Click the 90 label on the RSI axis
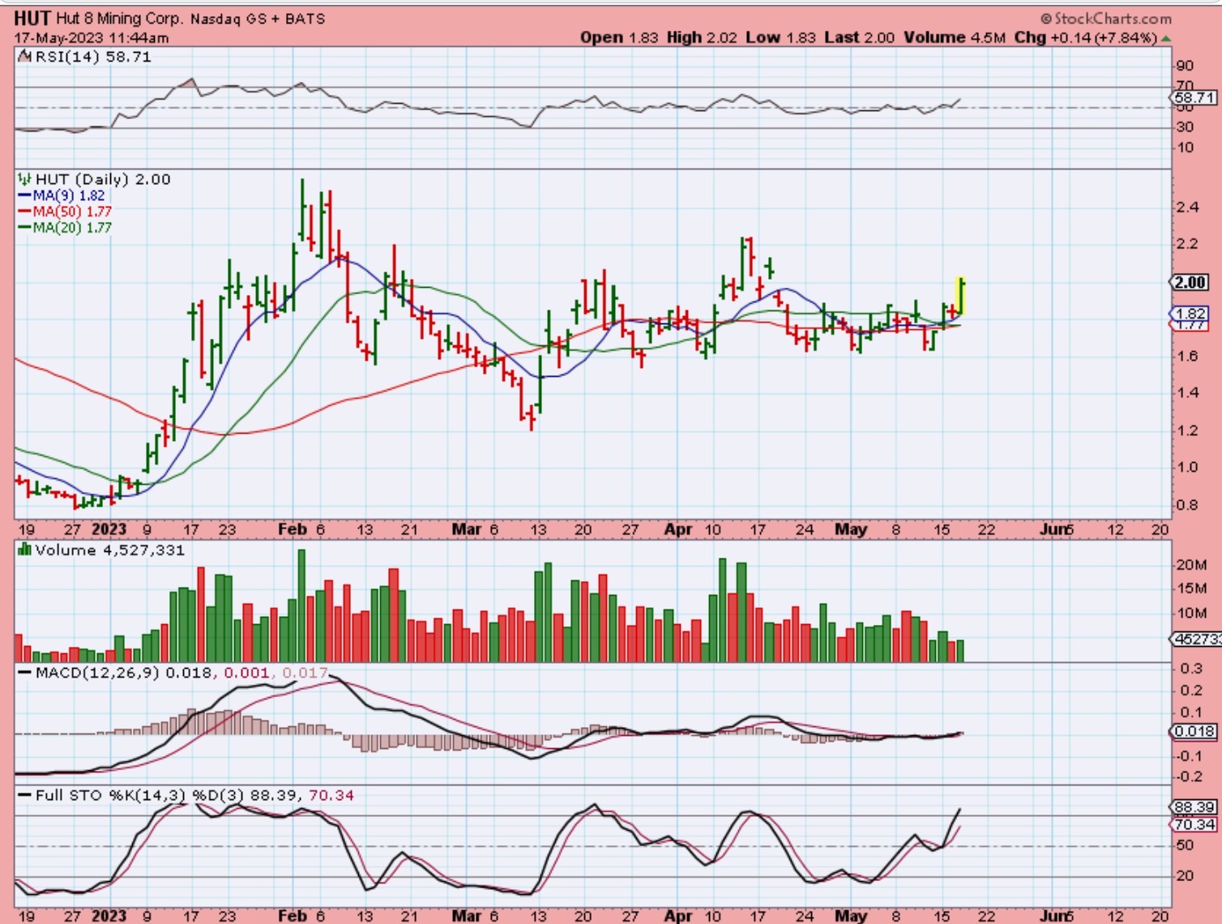The height and width of the screenshot is (924, 1222). coord(1185,66)
